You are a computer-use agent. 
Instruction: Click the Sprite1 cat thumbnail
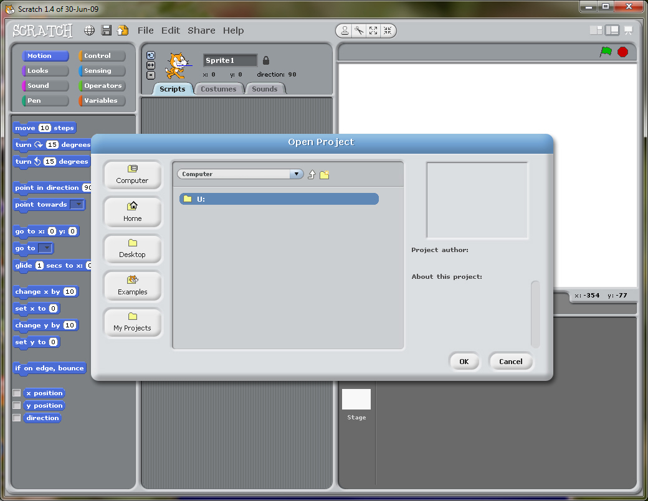(x=178, y=65)
